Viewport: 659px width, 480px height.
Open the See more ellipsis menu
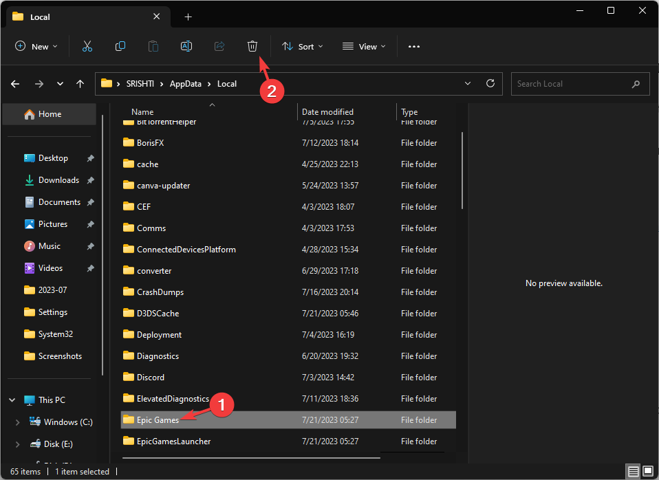(414, 47)
